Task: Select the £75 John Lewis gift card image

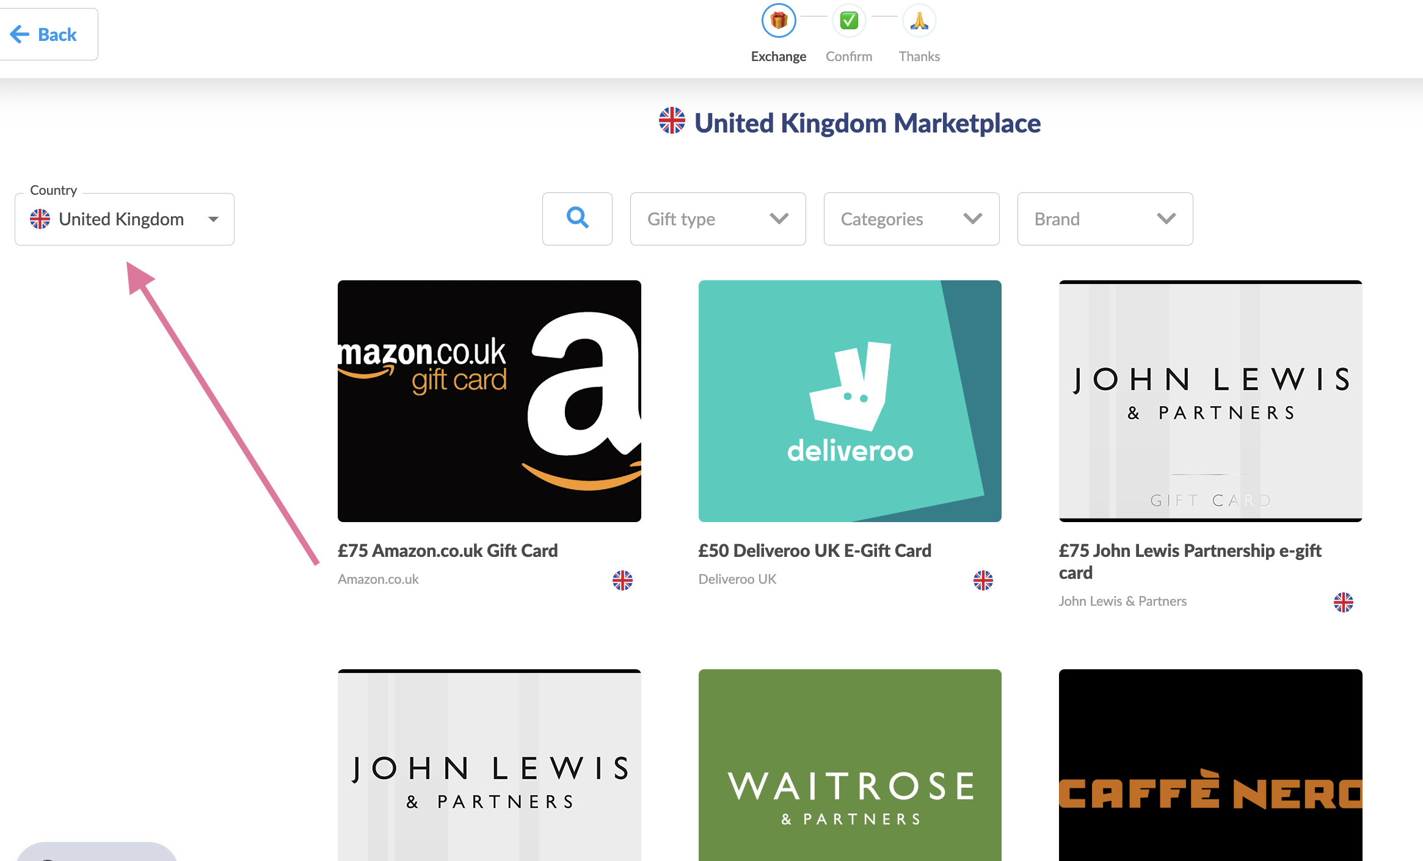Action: (1210, 401)
